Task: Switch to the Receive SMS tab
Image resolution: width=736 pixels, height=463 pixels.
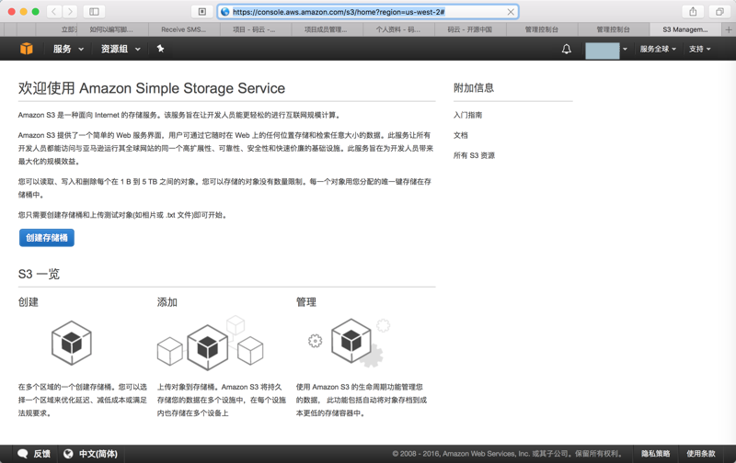Action: pyautogui.click(x=183, y=29)
